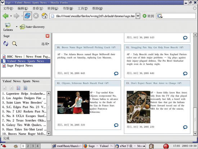Open Braves Name Roger McDowell article link
The image size is (198, 149).
[x=89, y=47]
